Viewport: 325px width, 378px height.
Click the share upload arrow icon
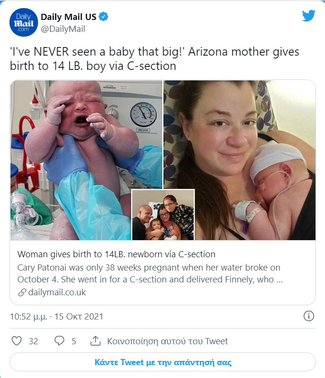coord(95,341)
